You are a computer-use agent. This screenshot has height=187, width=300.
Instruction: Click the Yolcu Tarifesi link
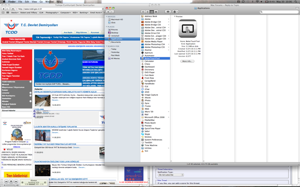(8, 53)
